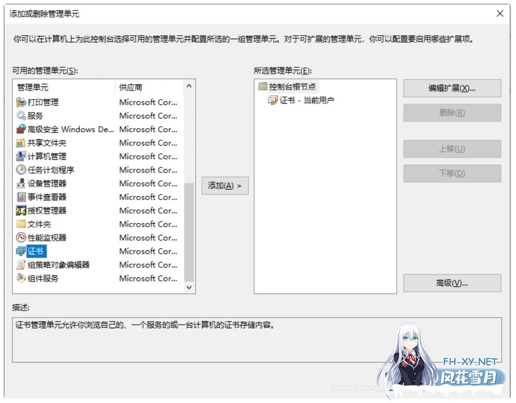Image resolution: width=516 pixels, height=403 pixels.
Task: Select the 组策略对象编辑器 snap-in
Action: 59,265
